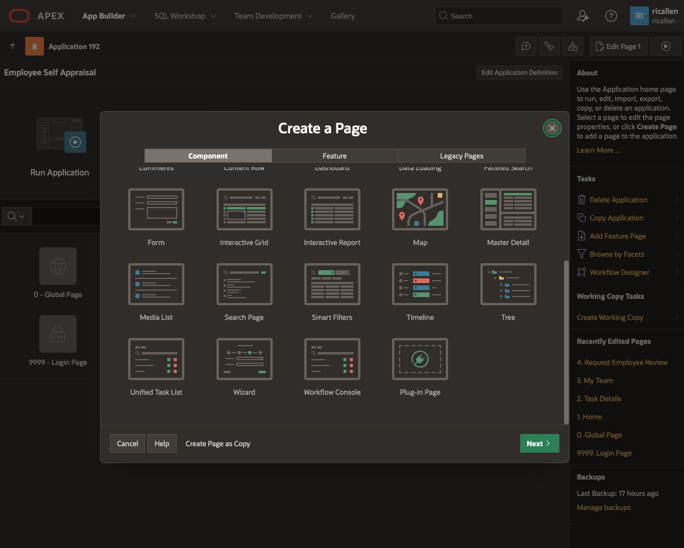The height and width of the screenshot is (548, 684).
Task: Select the Media List page icon
Action: point(156,284)
